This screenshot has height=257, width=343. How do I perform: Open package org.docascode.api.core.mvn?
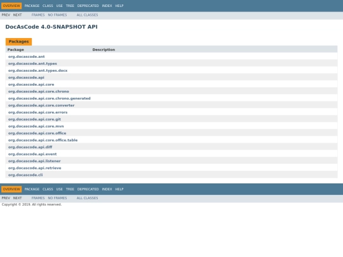point(36,126)
